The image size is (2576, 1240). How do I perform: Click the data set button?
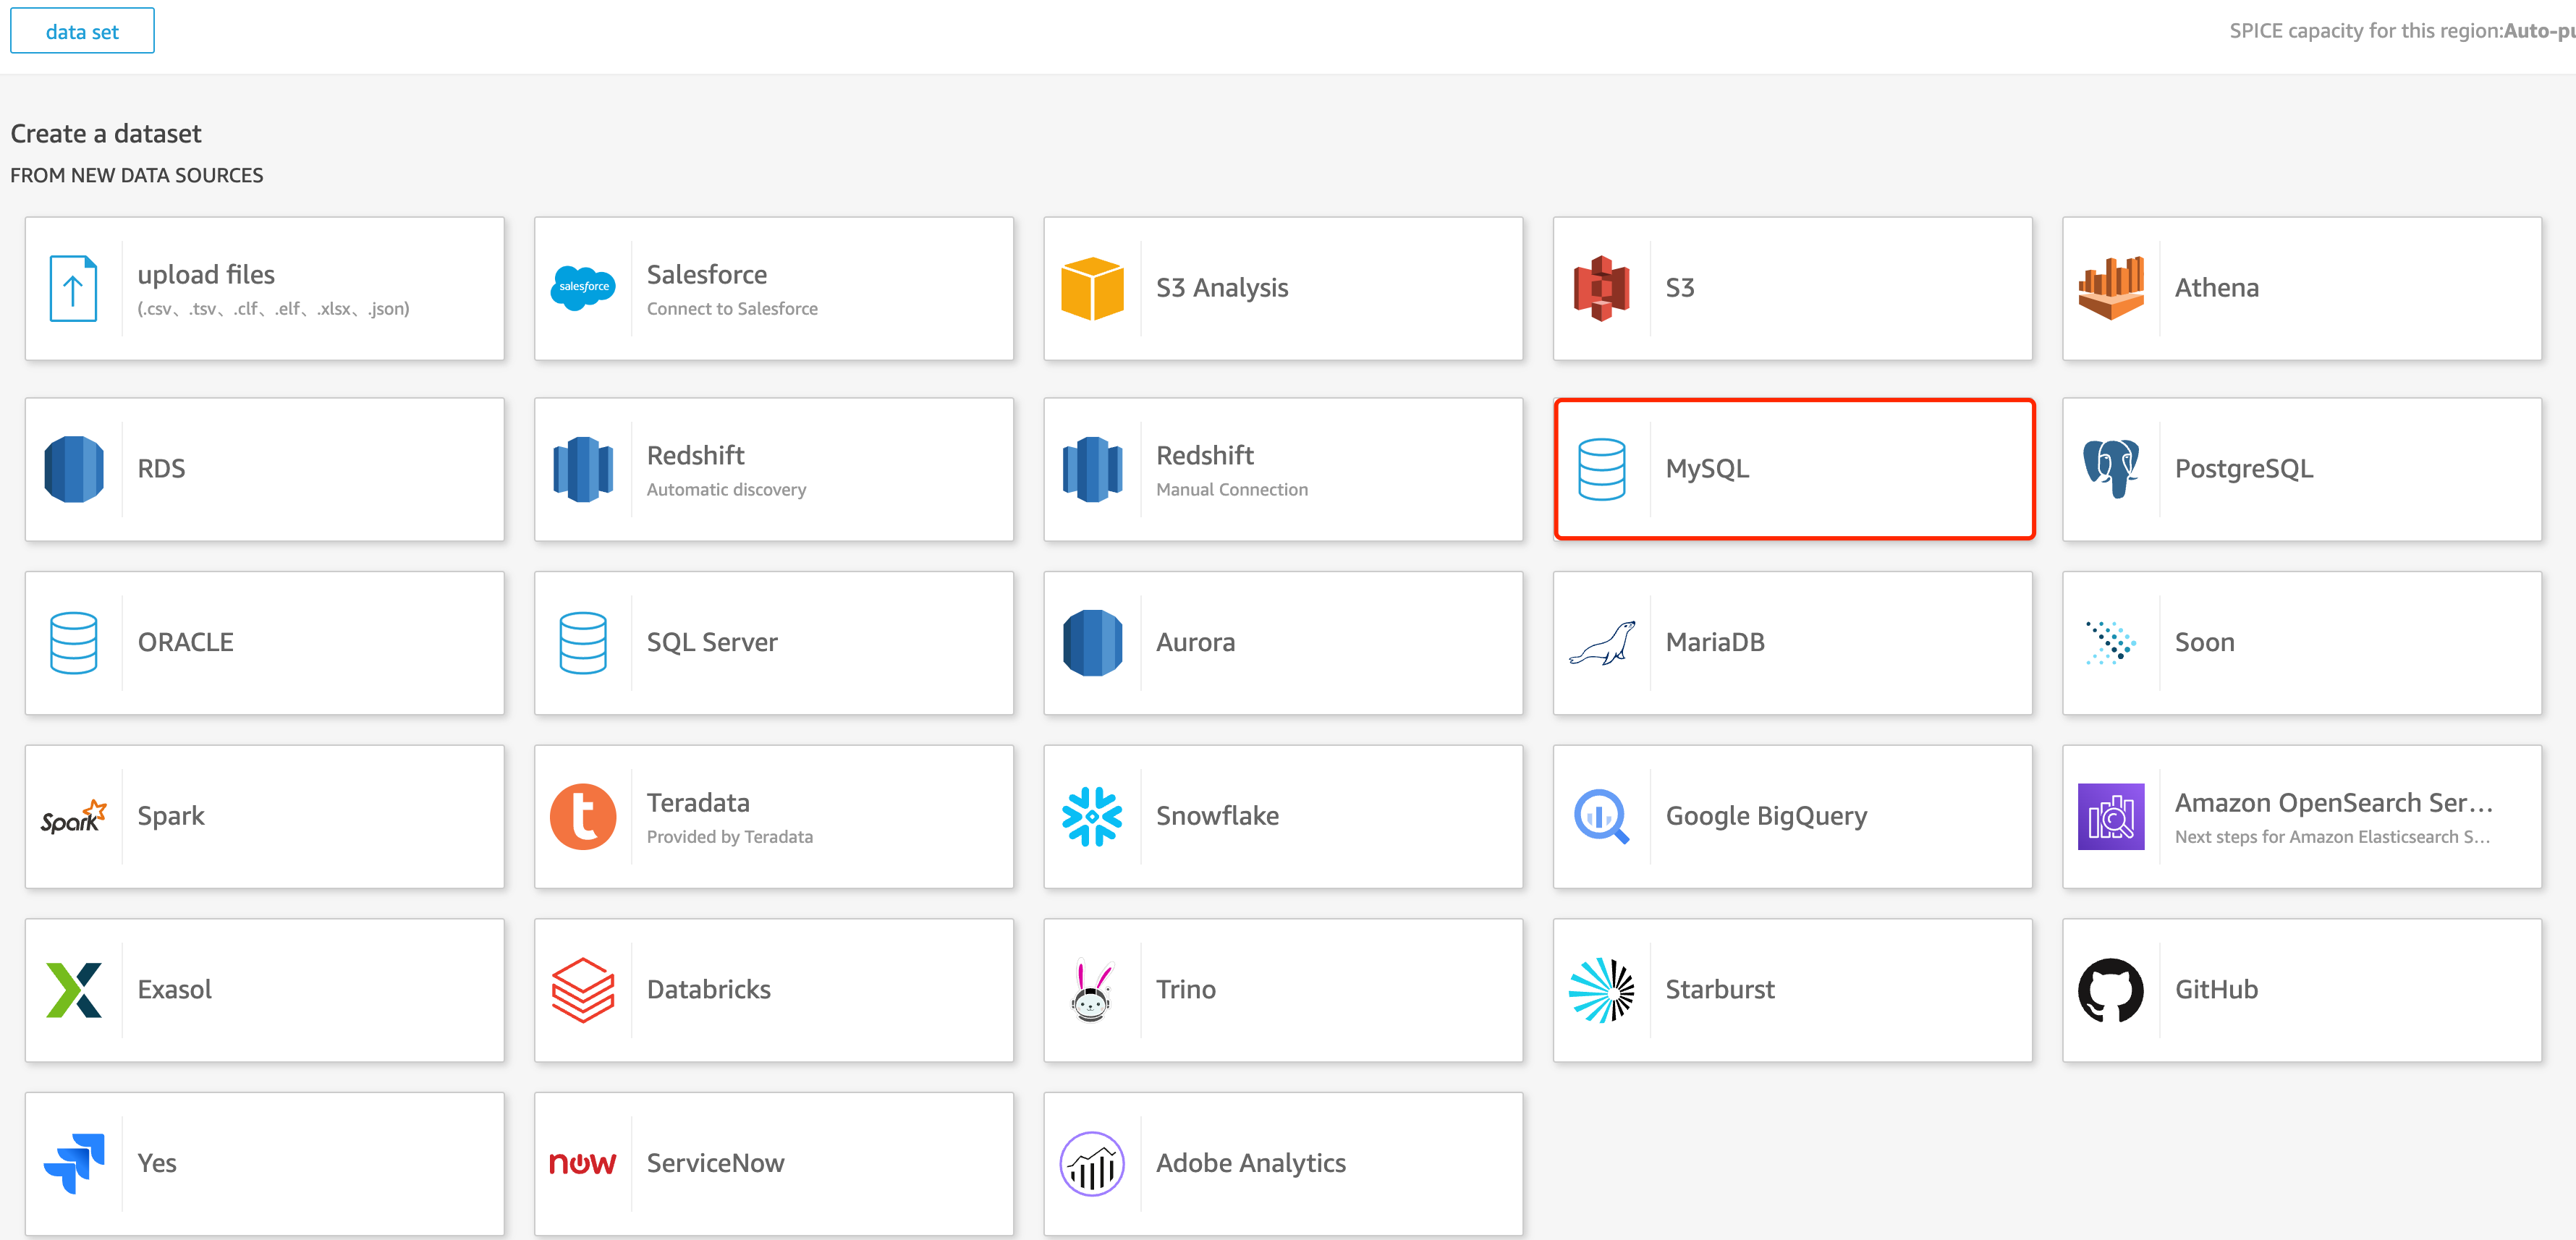pos(82,31)
